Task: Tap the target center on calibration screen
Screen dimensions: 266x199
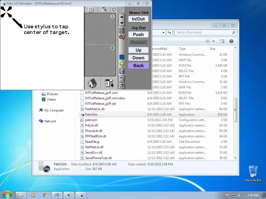Action: [6, 12]
